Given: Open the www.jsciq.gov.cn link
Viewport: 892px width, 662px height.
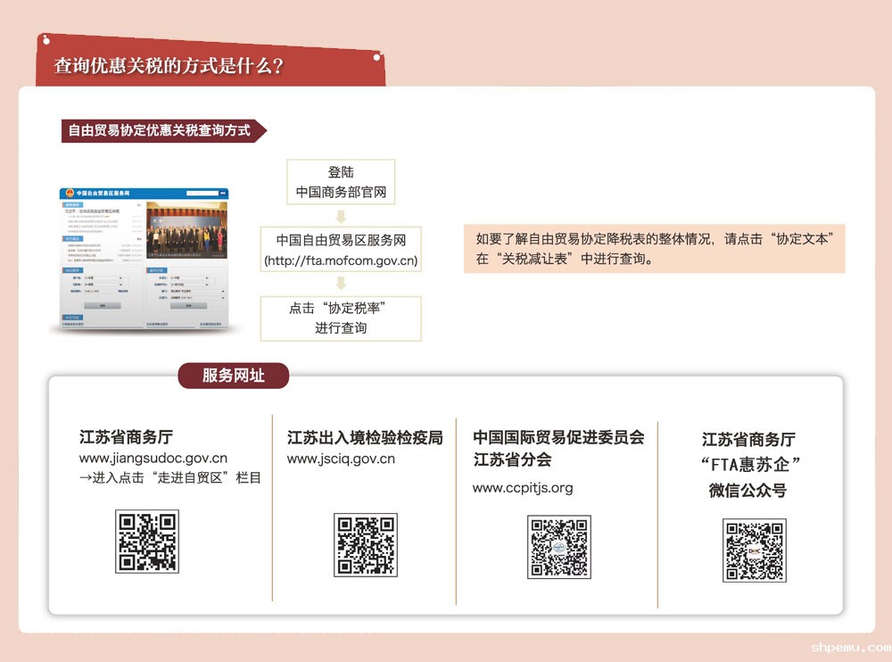Looking at the screenshot, I should [x=341, y=459].
